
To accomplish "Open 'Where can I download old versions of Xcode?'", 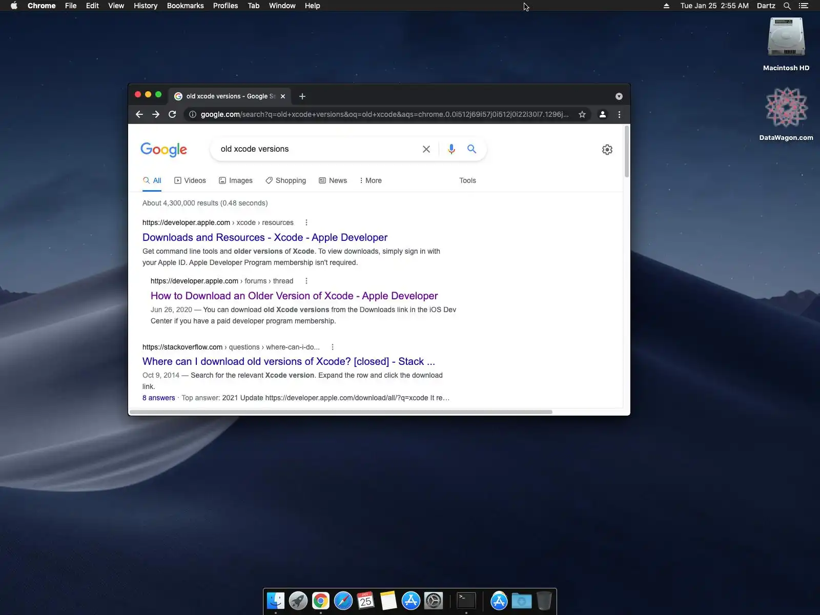I will coord(289,361).
